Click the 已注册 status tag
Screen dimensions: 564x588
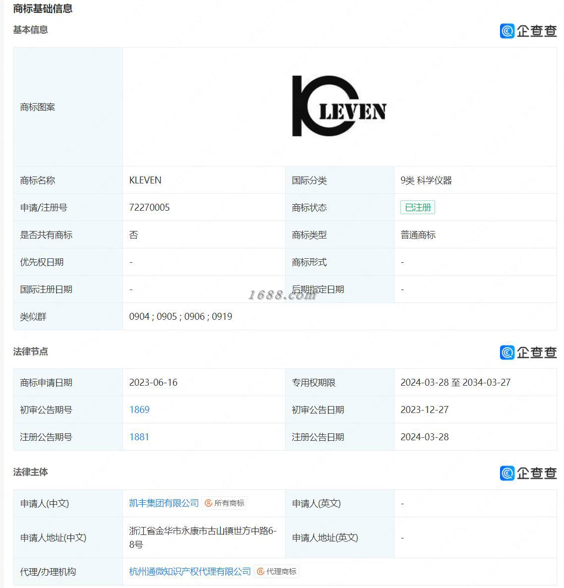pos(418,207)
